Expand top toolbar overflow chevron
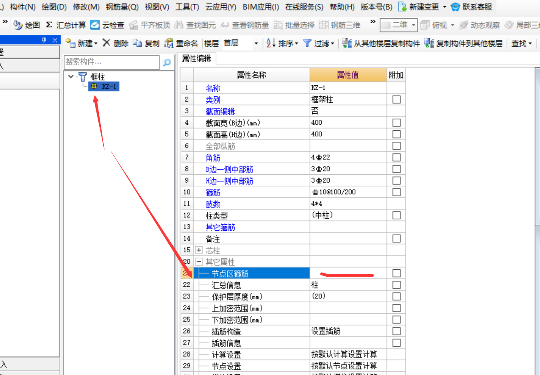Screen dimensions: 540x375 point(373,22)
